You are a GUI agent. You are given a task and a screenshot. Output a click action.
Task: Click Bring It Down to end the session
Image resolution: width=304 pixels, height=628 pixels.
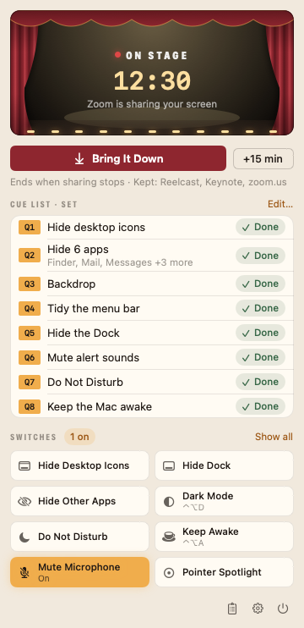coord(118,158)
